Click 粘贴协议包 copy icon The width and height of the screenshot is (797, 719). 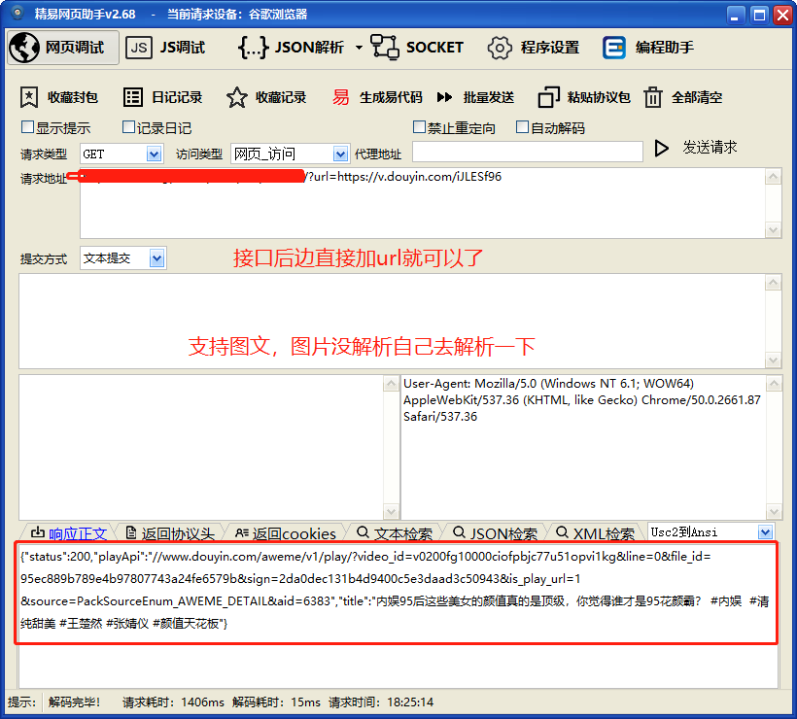(x=549, y=97)
